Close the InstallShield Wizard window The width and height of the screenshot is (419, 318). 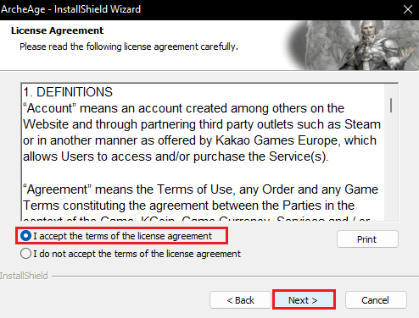tap(408, 9)
